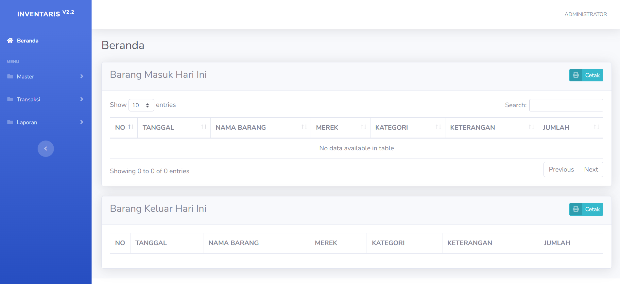
Task: Click the INVENTARIS V2.2 brand link
Action: tap(45, 14)
